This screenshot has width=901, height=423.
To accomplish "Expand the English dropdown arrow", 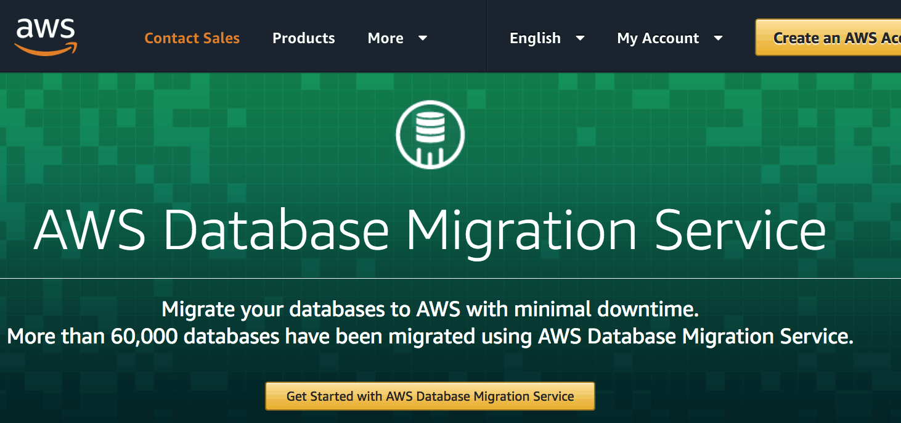I will [x=580, y=38].
